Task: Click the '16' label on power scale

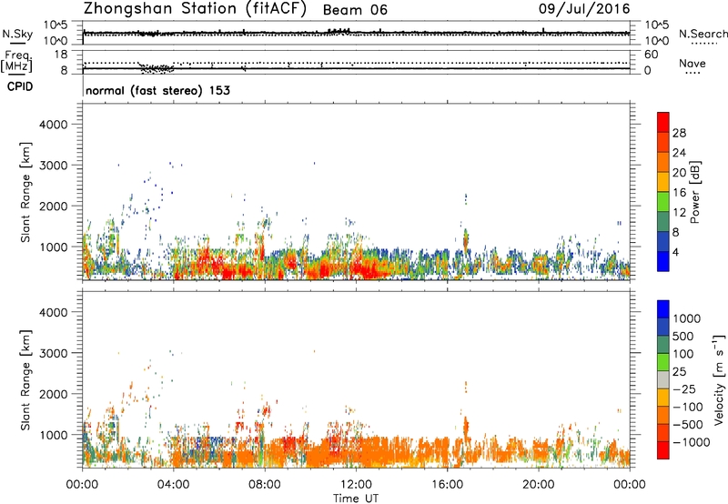Action: point(679,193)
